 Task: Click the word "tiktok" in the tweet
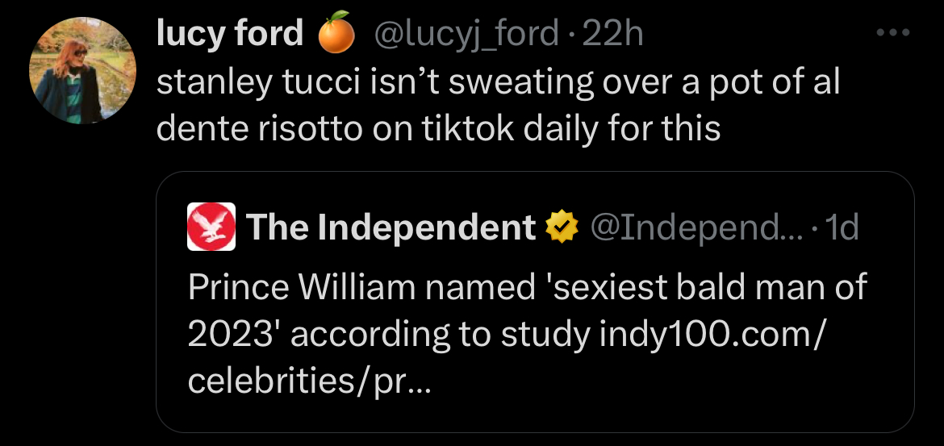click(468, 129)
